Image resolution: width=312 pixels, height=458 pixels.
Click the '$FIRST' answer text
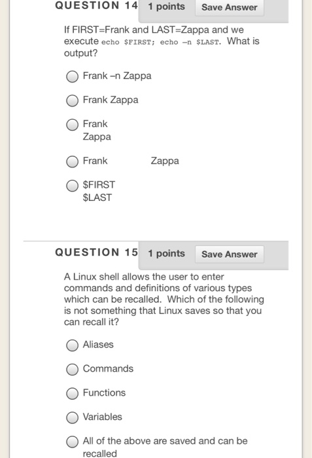(x=99, y=185)
